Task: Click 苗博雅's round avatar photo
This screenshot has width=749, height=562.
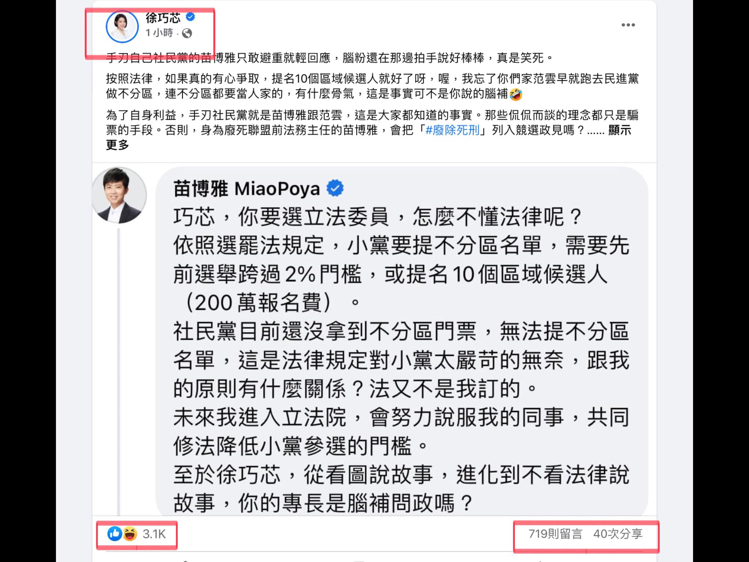Action: [119, 195]
